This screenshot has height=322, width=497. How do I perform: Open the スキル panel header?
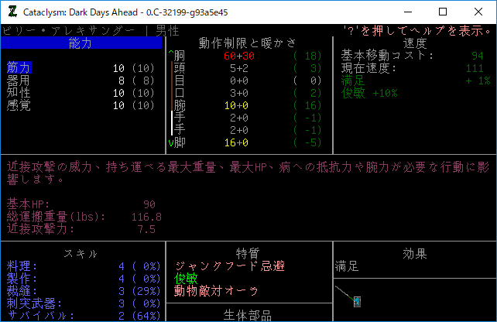[81, 254]
